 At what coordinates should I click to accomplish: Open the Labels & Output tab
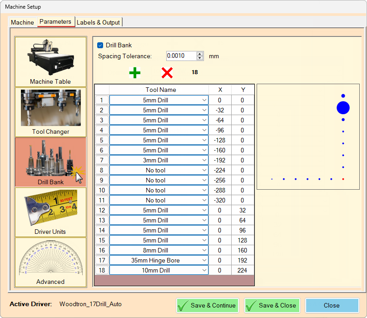pos(99,22)
